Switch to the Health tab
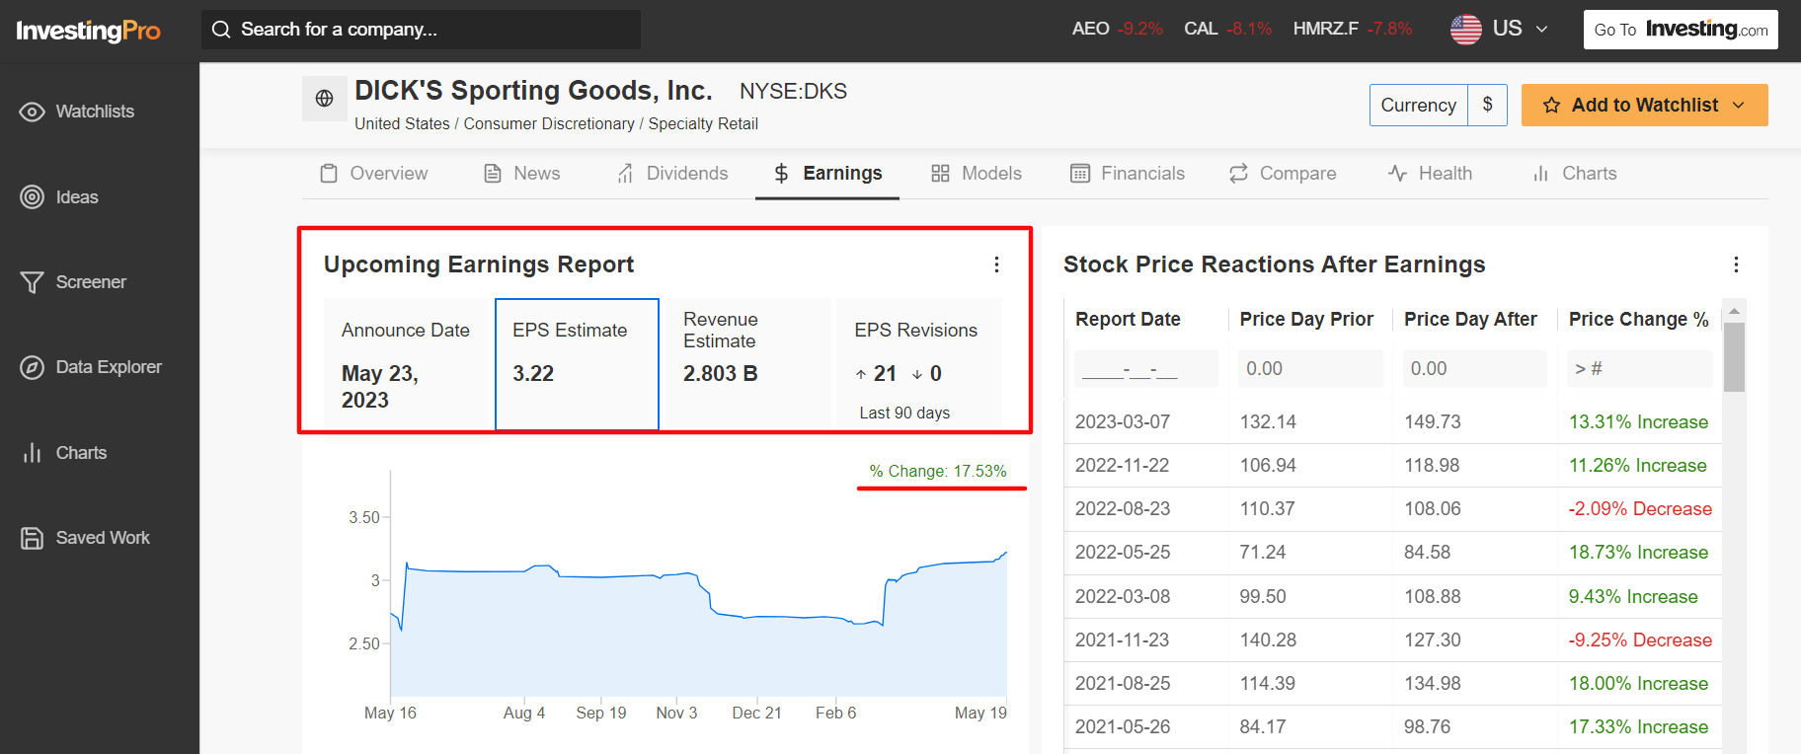 [1430, 174]
